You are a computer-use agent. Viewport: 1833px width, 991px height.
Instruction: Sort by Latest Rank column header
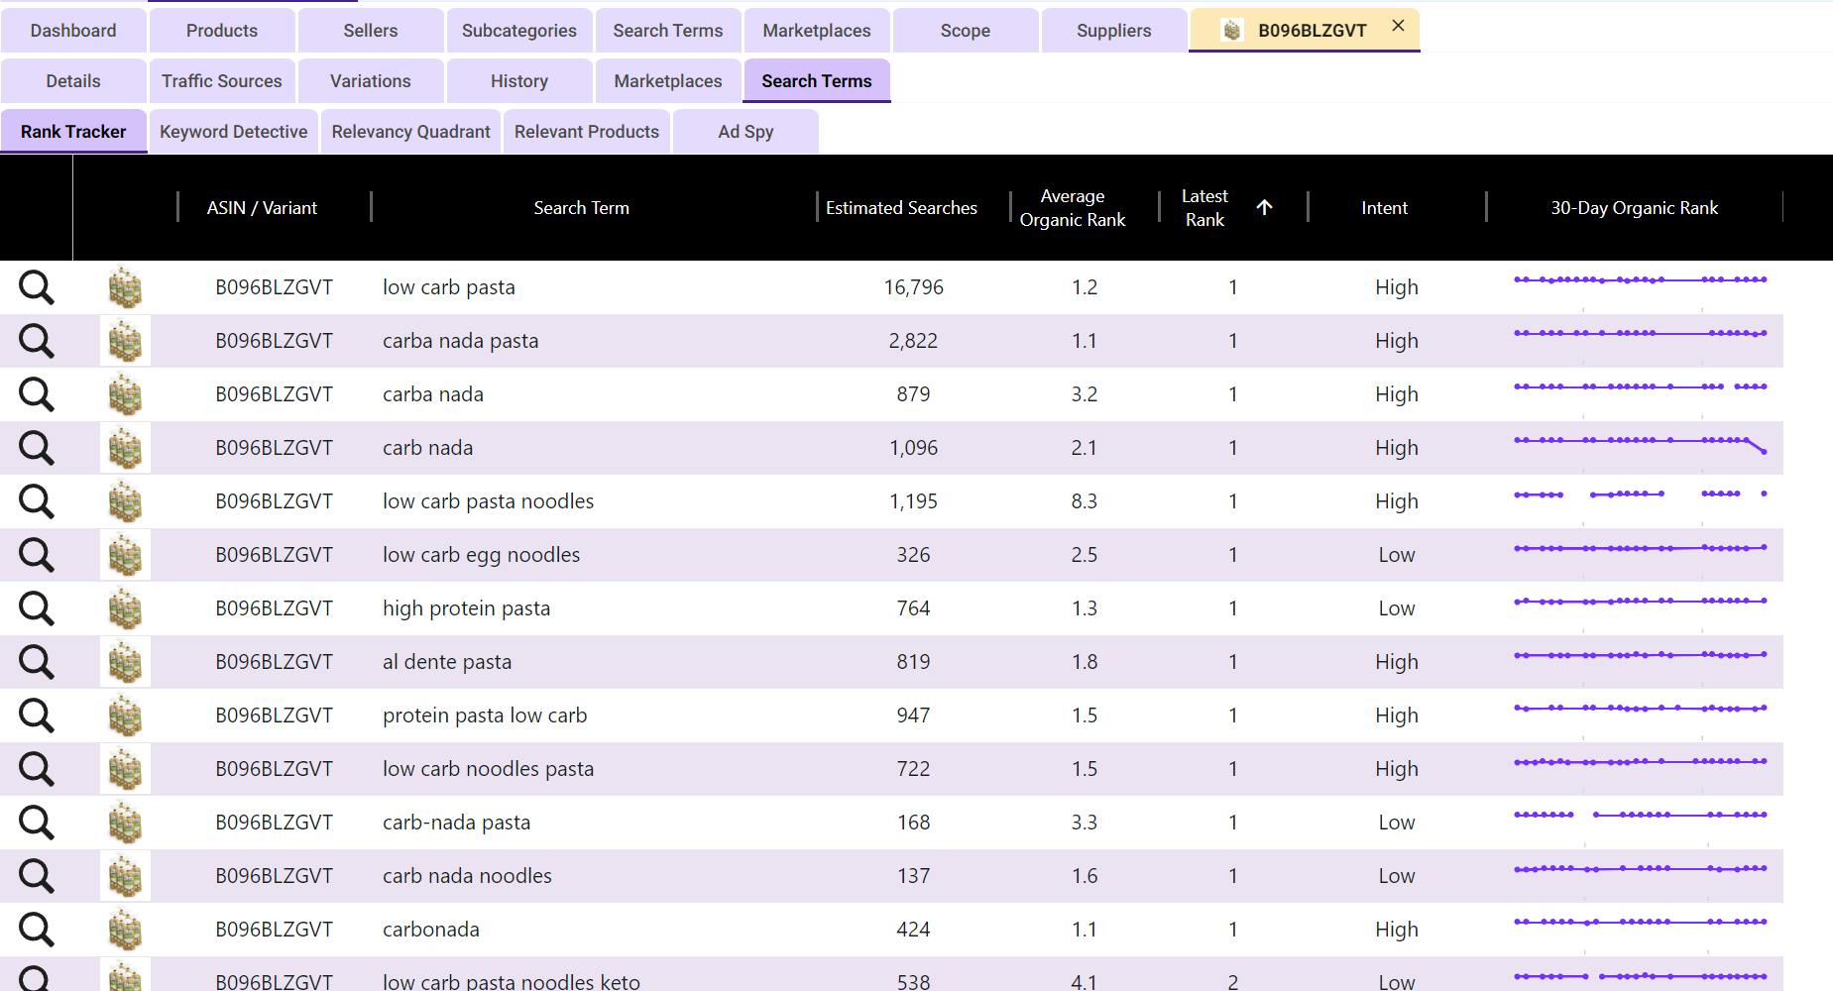click(x=1204, y=208)
